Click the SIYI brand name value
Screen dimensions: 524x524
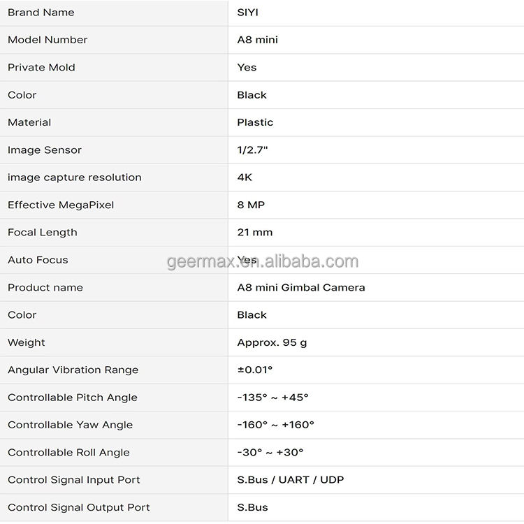[248, 13]
